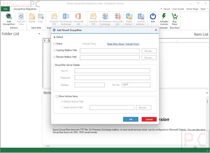The image size is (210, 153).
Task: Switch to GroupWise Migration tab
Action: point(25,9)
